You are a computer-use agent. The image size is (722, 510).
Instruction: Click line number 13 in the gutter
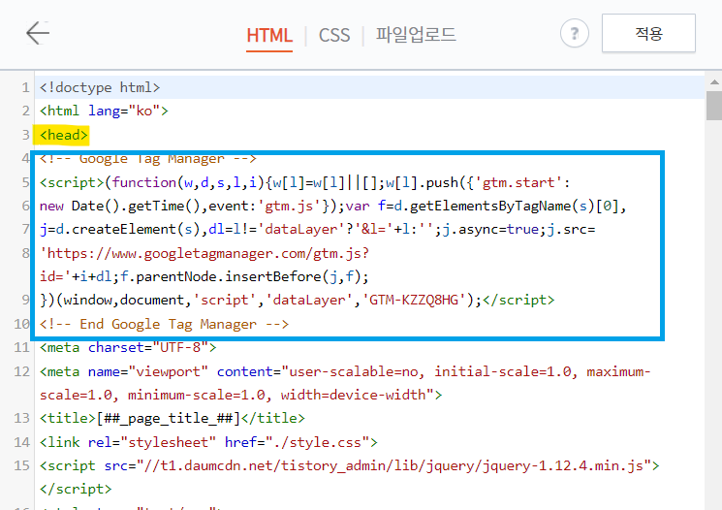(x=21, y=419)
